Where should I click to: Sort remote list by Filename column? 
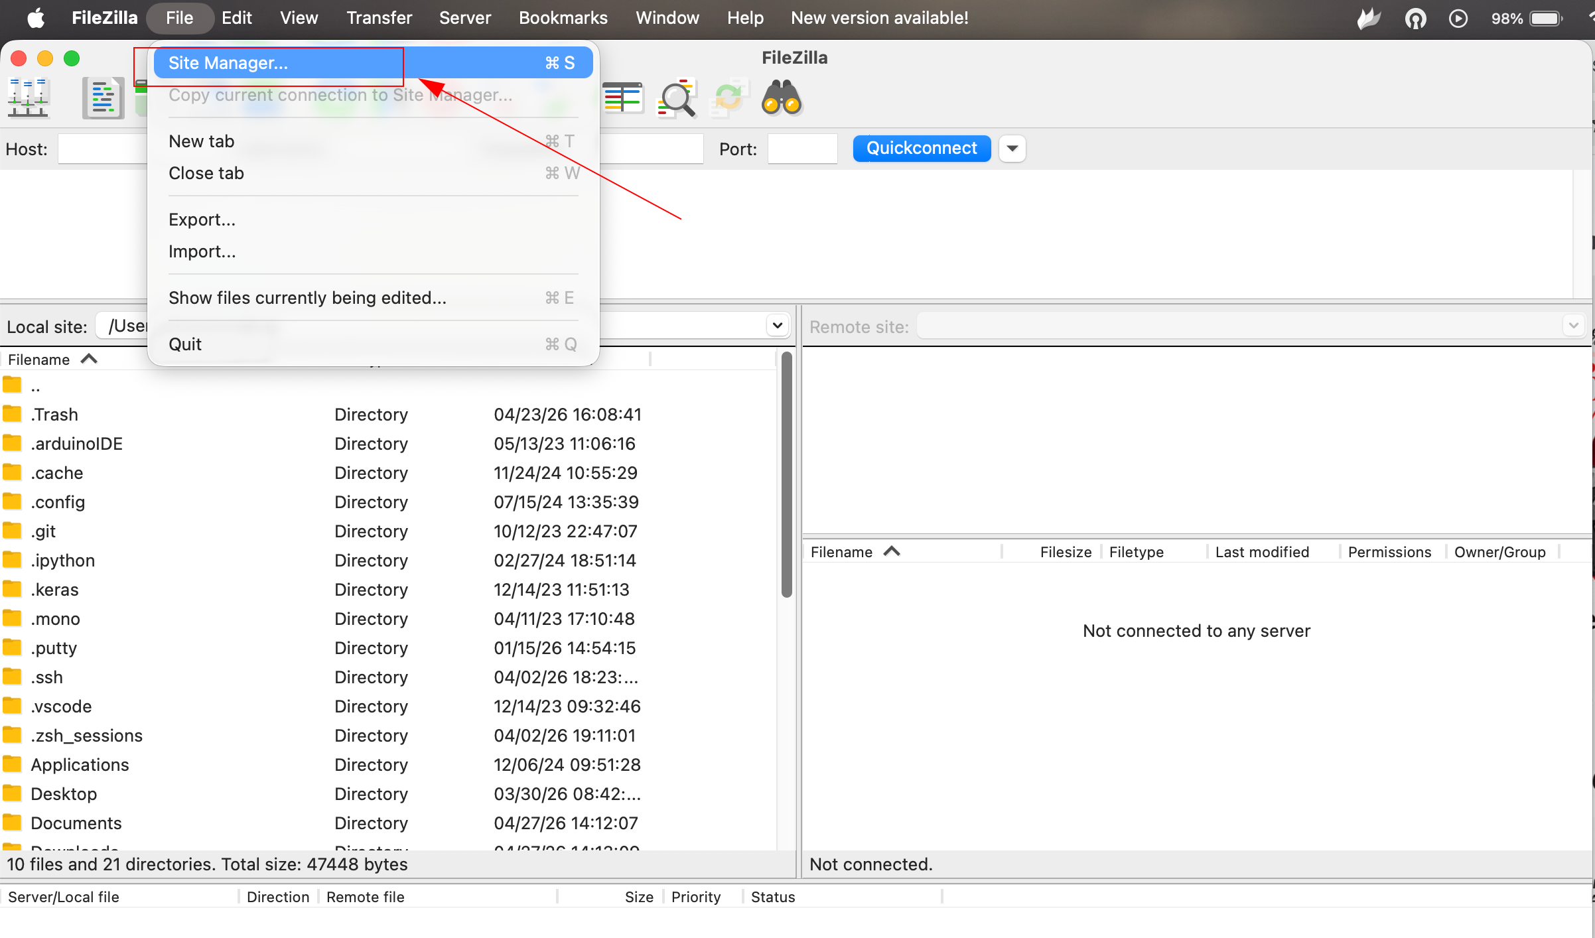841,552
